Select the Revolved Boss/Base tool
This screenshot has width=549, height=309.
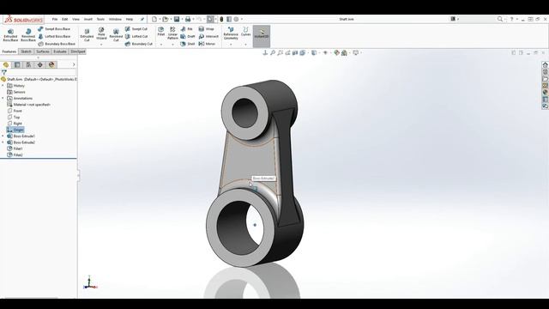coord(28,35)
